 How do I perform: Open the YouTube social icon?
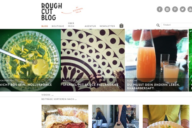click(190, 9)
